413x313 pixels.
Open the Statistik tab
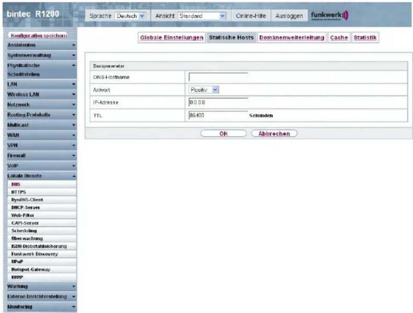(x=365, y=38)
